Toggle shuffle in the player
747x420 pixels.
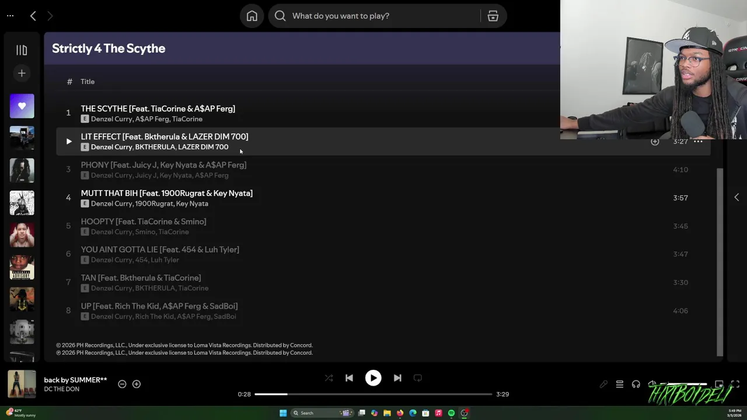coord(329,378)
